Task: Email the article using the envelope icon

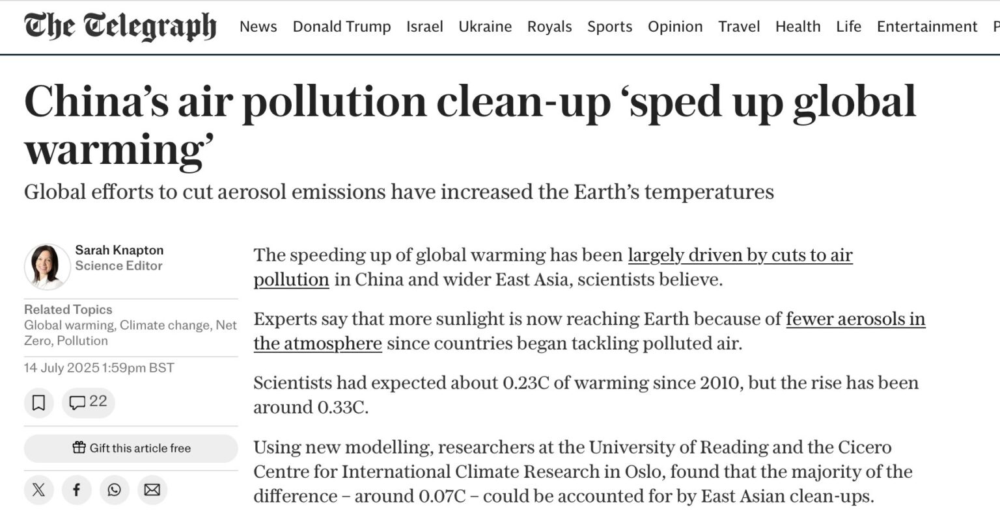Action: tap(152, 490)
